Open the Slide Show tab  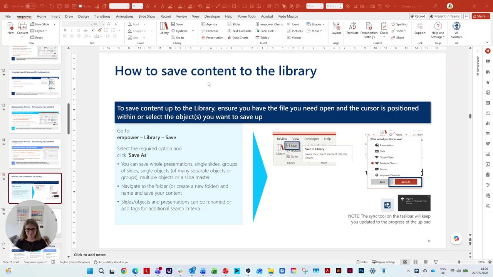click(x=147, y=16)
